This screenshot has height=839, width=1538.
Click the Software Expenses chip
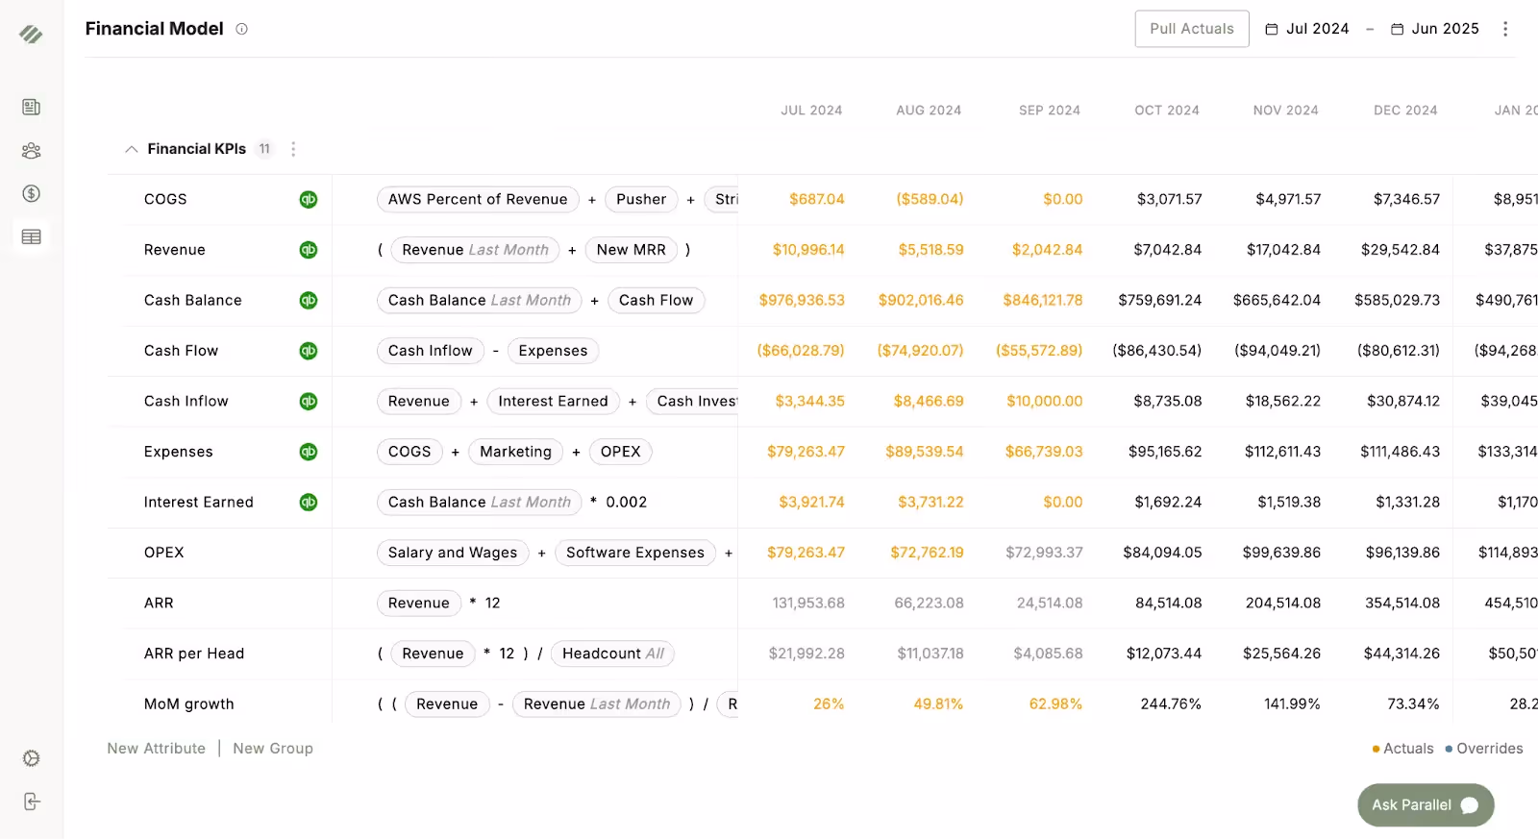point(635,553)
